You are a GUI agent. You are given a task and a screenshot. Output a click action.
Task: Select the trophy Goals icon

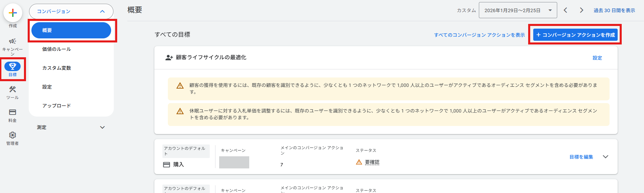[12, 66]
